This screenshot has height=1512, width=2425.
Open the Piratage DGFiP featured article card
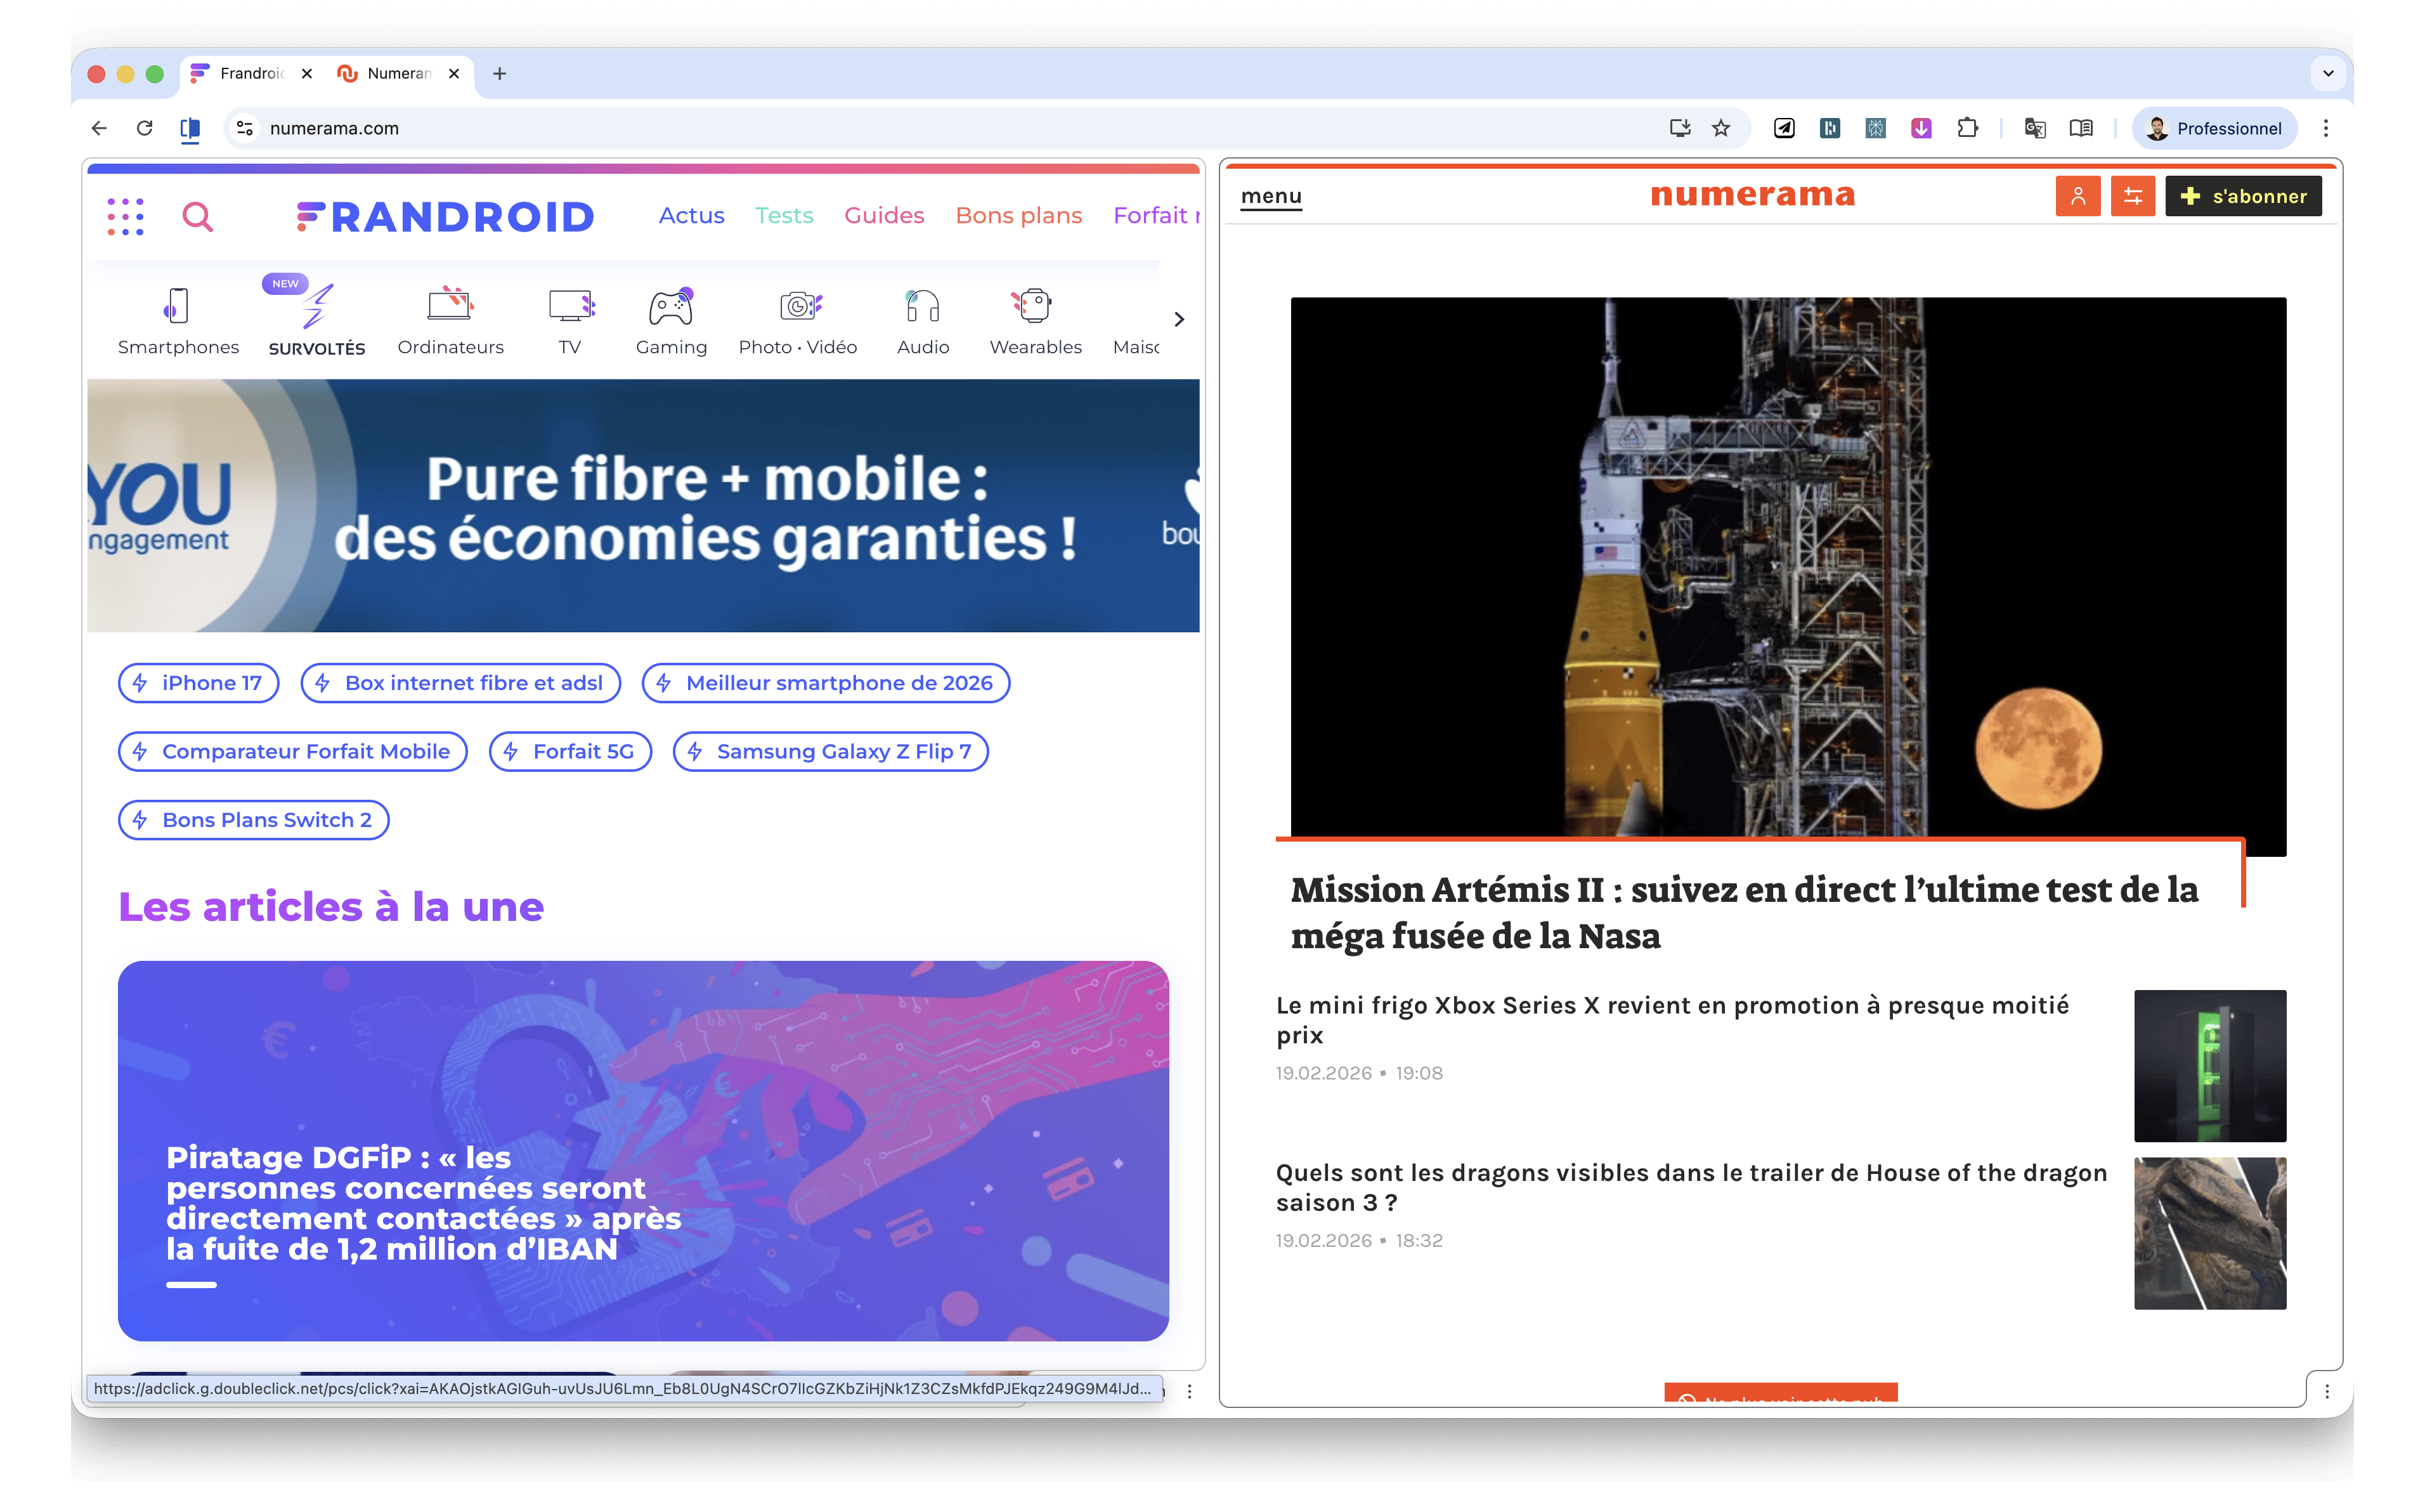pos(643,1151)
